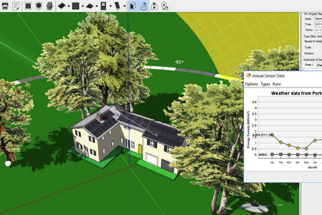Toggle the heliodon sun path button
The image size is (322, 215).
tap(144, 6)
